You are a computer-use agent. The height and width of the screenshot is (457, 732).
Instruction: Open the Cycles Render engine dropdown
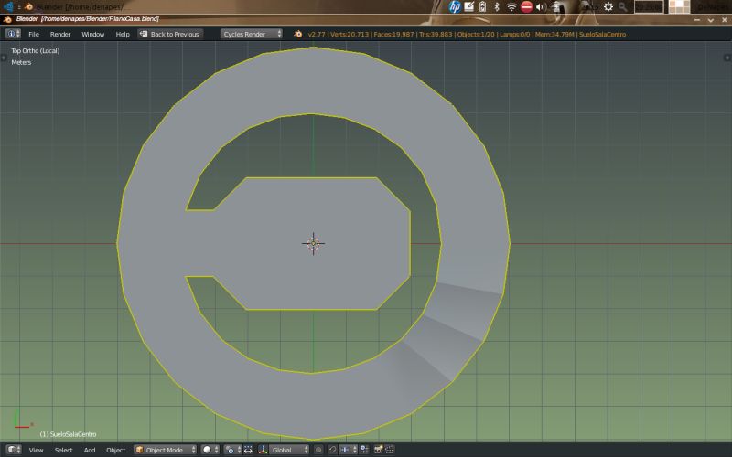[x=252, y=34]
